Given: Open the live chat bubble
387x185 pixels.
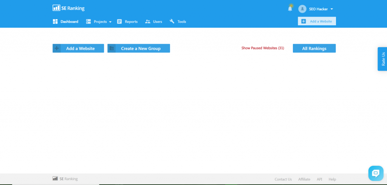Looking at the screenshot, I should (x=375, y=173).
